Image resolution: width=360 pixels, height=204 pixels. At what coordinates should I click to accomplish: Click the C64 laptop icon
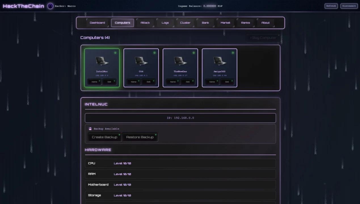point(141,60)
